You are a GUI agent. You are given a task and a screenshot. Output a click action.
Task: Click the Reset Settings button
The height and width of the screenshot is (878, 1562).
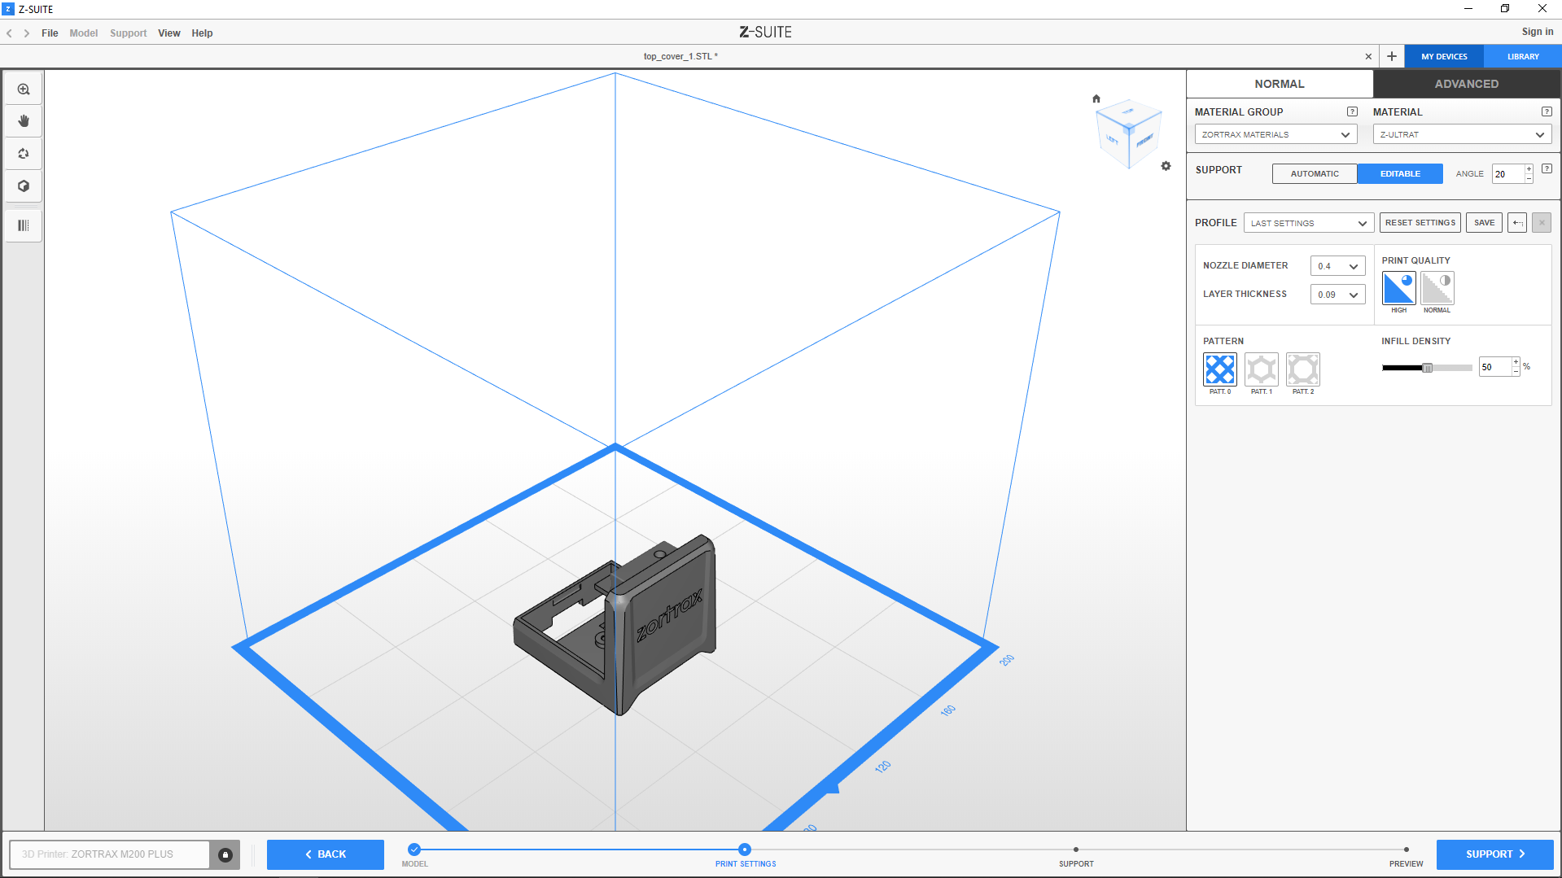tap(1420, 223)
